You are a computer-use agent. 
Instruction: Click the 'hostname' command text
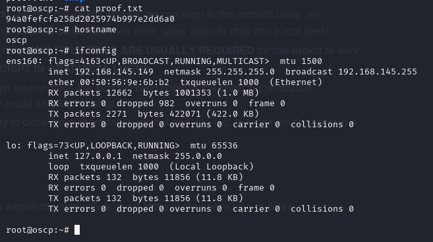pos(96,30)
